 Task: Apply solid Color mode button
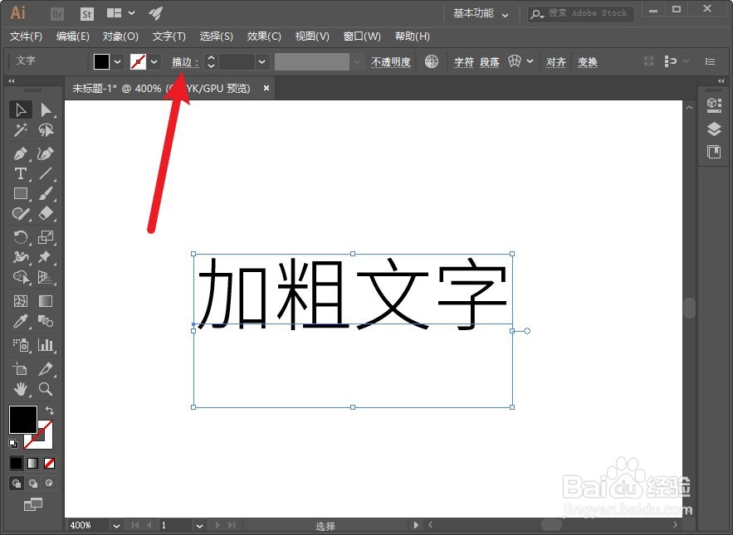[16, 463]
